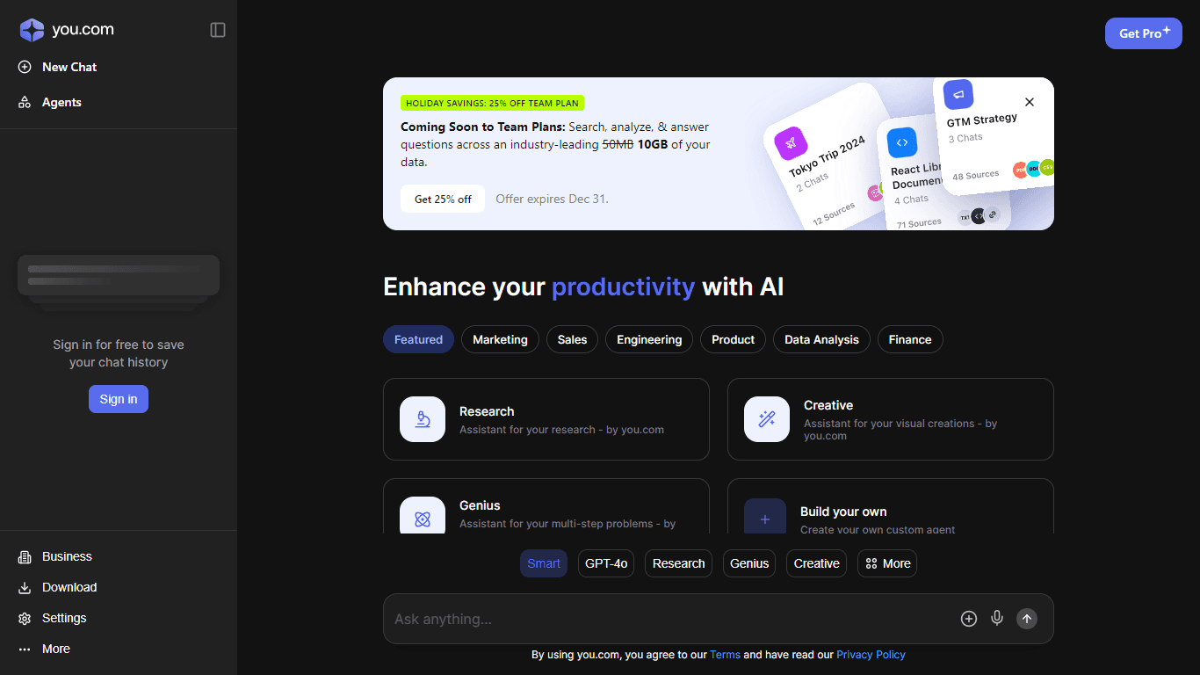Image resolution: width=1200 pixels, height=675 pixels.
Task: Open the Agents menu item
Action: tap(61, 103)
